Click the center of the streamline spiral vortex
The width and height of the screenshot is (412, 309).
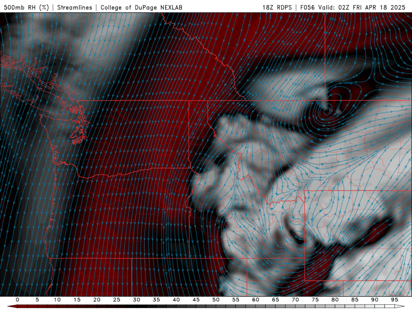tap(327, 111)
